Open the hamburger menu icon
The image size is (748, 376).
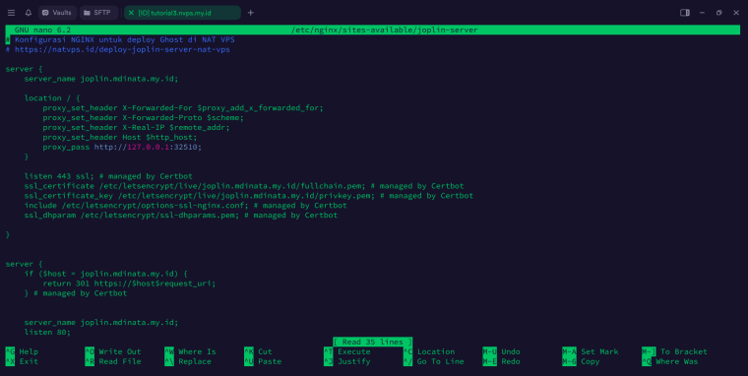12,13
